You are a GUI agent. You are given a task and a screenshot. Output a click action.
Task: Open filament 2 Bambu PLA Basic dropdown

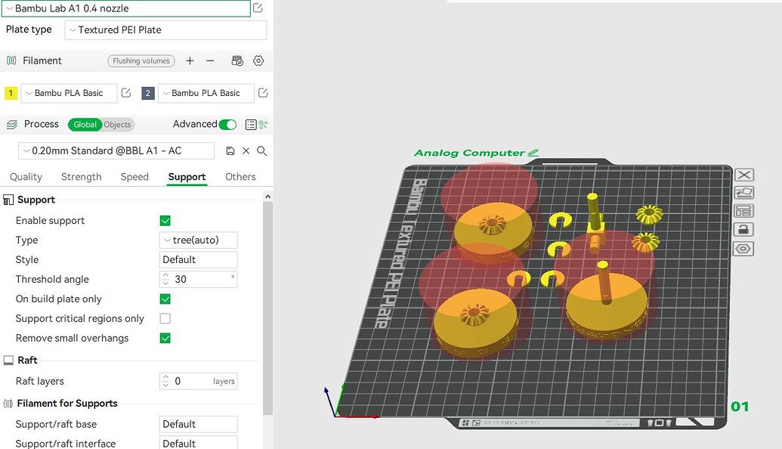tap(206, 93)
